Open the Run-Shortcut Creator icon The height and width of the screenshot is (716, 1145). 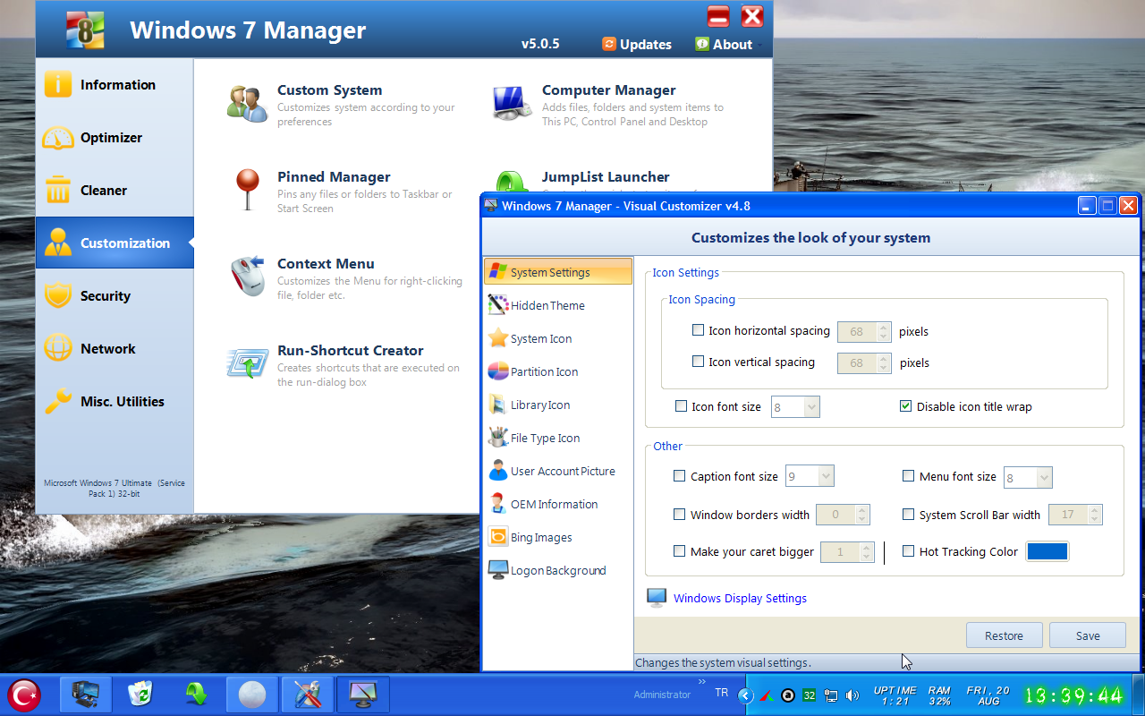click(x=248, y=363)
